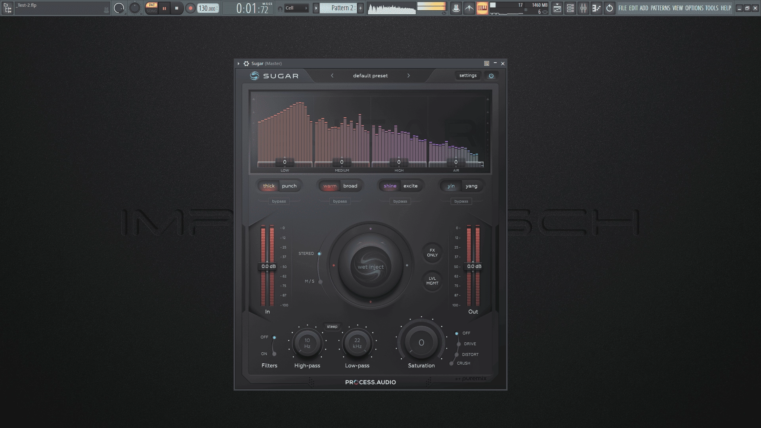Select yang mode for AIR band
The height and width of the screenshot is (428, 761).
tap(472, 186)
